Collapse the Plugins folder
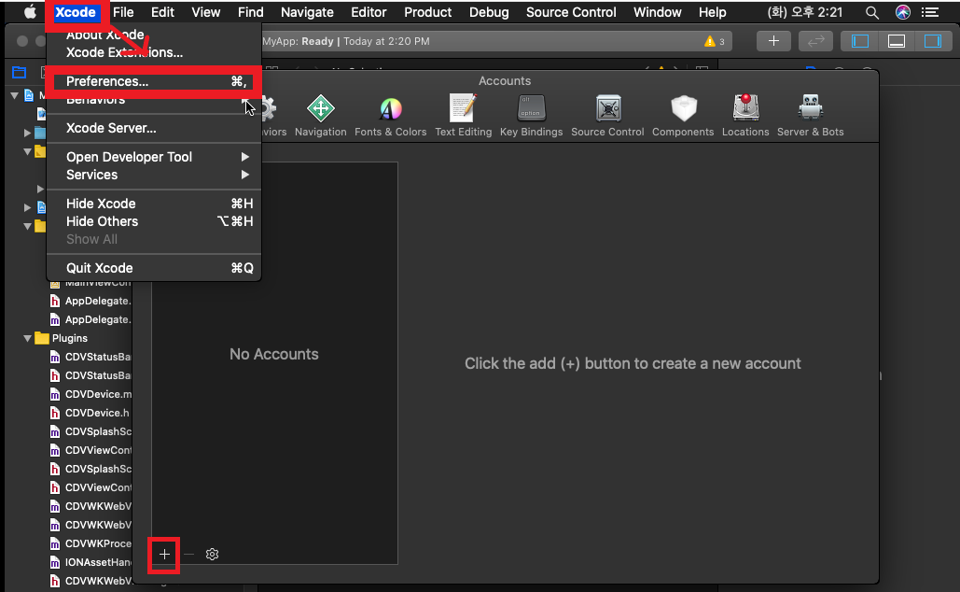Image resolution: width=960 pixels, height=592 pixels. coord(27,338)
